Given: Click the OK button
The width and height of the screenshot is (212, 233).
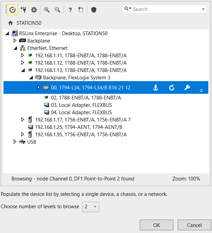Looking at the screenshot, I should pos(157,225).
